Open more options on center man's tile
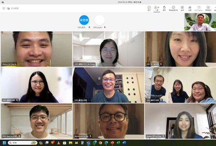 point(89,101)
